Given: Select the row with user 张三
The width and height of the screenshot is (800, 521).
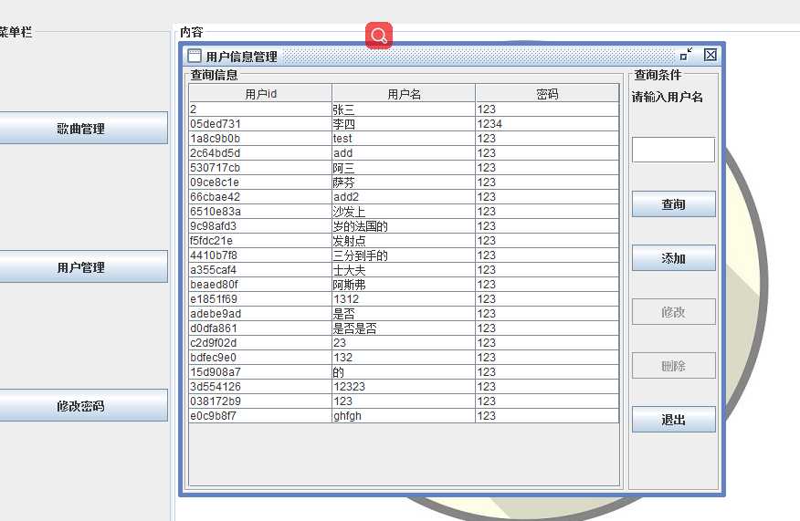Looking at the screenshot, I should 404,109.
